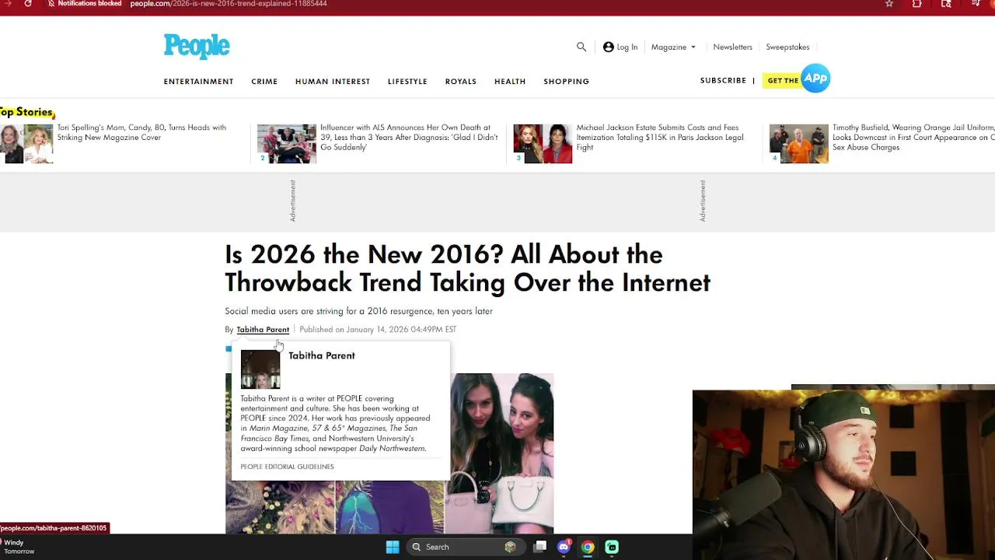Click the Timothy Busfield story thumbnail
The height and width of the screenshot is (560, 995).
tap(799, 144)
